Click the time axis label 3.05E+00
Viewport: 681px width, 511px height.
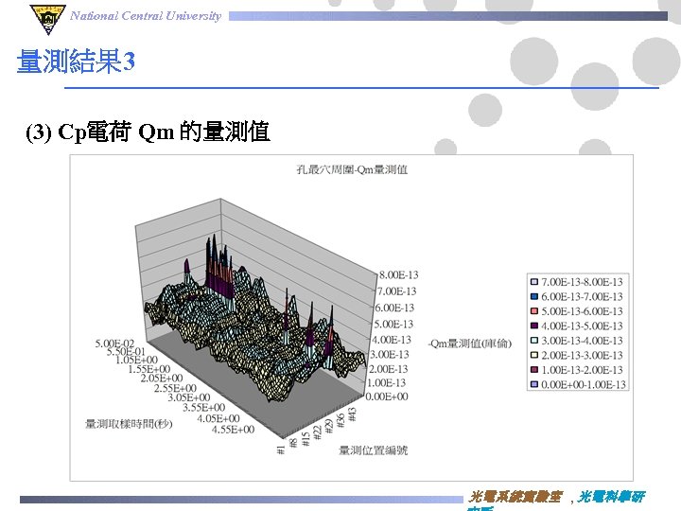pos(189,397)
